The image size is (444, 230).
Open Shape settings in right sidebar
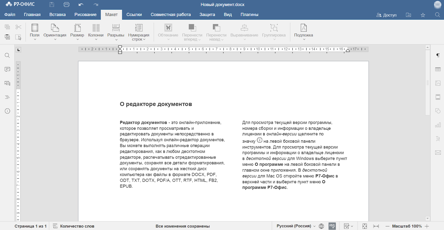pos(438,111)
